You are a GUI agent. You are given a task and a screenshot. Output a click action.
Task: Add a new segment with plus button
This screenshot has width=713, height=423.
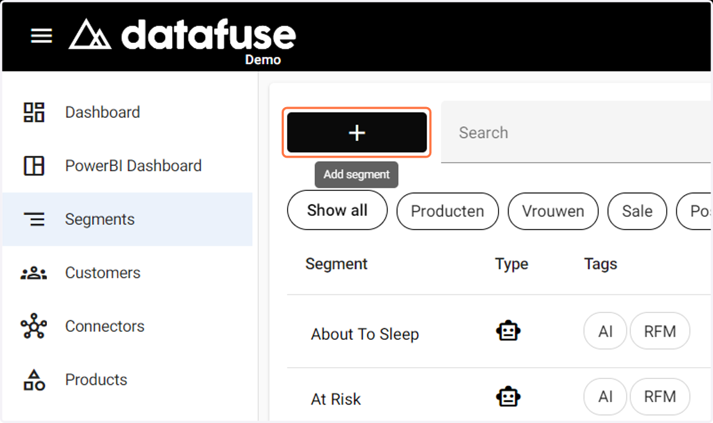356,133
